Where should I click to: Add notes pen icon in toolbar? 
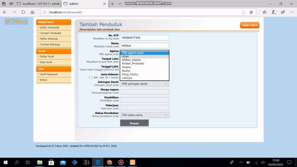point(274,12)
